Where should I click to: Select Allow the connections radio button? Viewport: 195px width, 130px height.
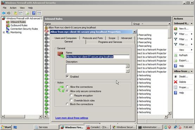(67, 87)
